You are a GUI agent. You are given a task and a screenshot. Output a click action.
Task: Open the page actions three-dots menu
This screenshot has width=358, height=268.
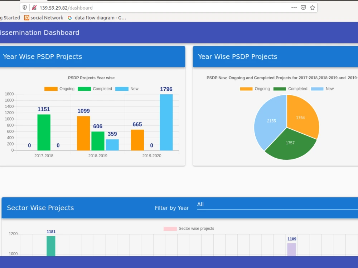point(294,8)
